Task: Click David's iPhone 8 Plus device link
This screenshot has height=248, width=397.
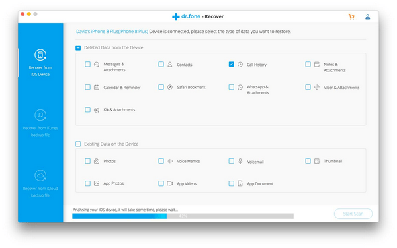Action: click(112, 32)
